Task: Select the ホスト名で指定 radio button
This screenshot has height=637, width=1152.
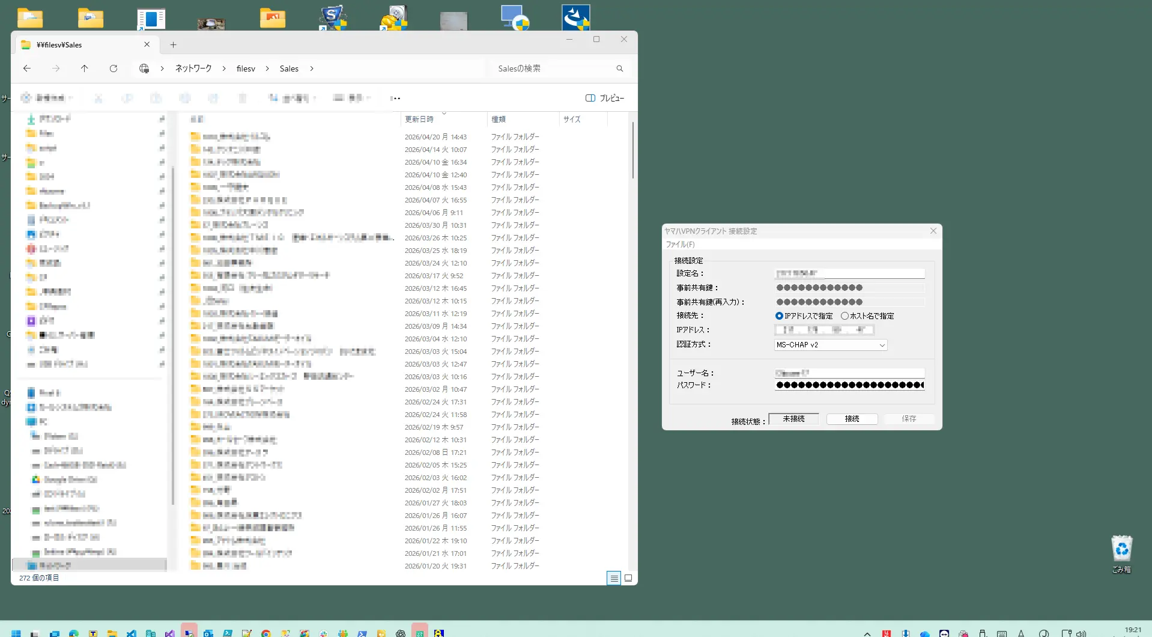Action: 844,316
